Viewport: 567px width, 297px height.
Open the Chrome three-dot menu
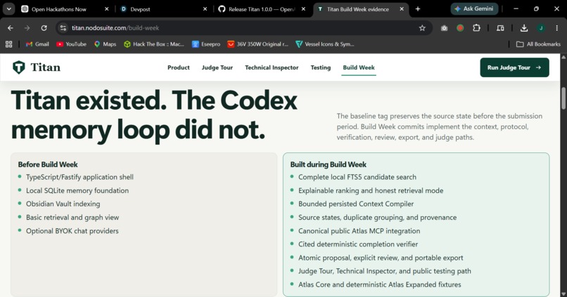pos(557,28)
